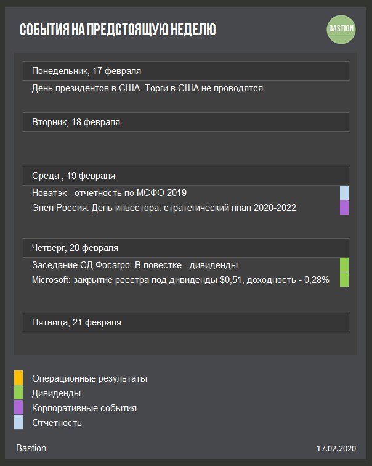The height and width of the screenshot is (466, 372).
Task: Select the Четверг, 20 февраля header
Action: (186, 248)
